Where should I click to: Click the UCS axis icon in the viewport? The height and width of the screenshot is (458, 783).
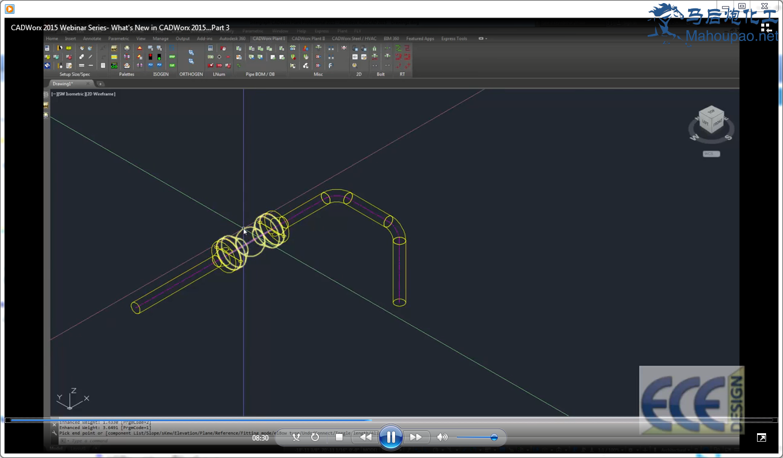point(72,399)
